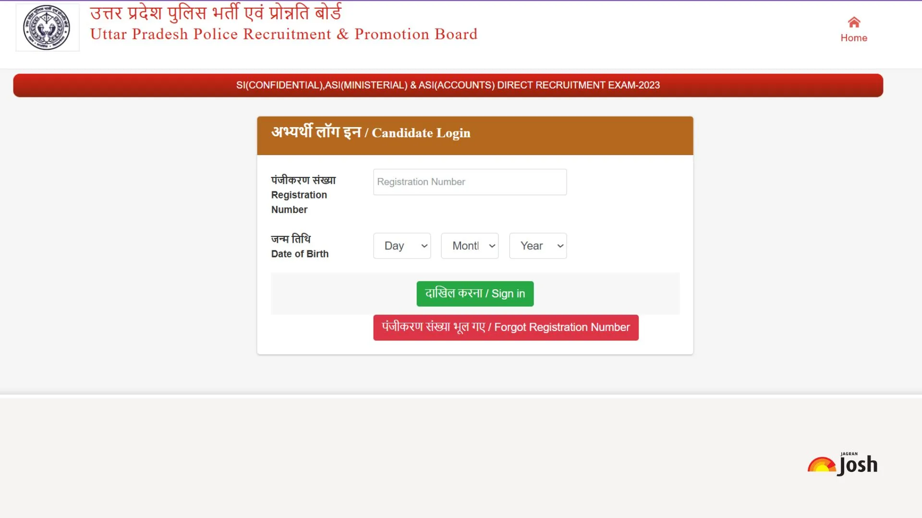Click the UP Police board emblem logo
The height and width of the screenshot is (518, 922).
click(47, 27)
